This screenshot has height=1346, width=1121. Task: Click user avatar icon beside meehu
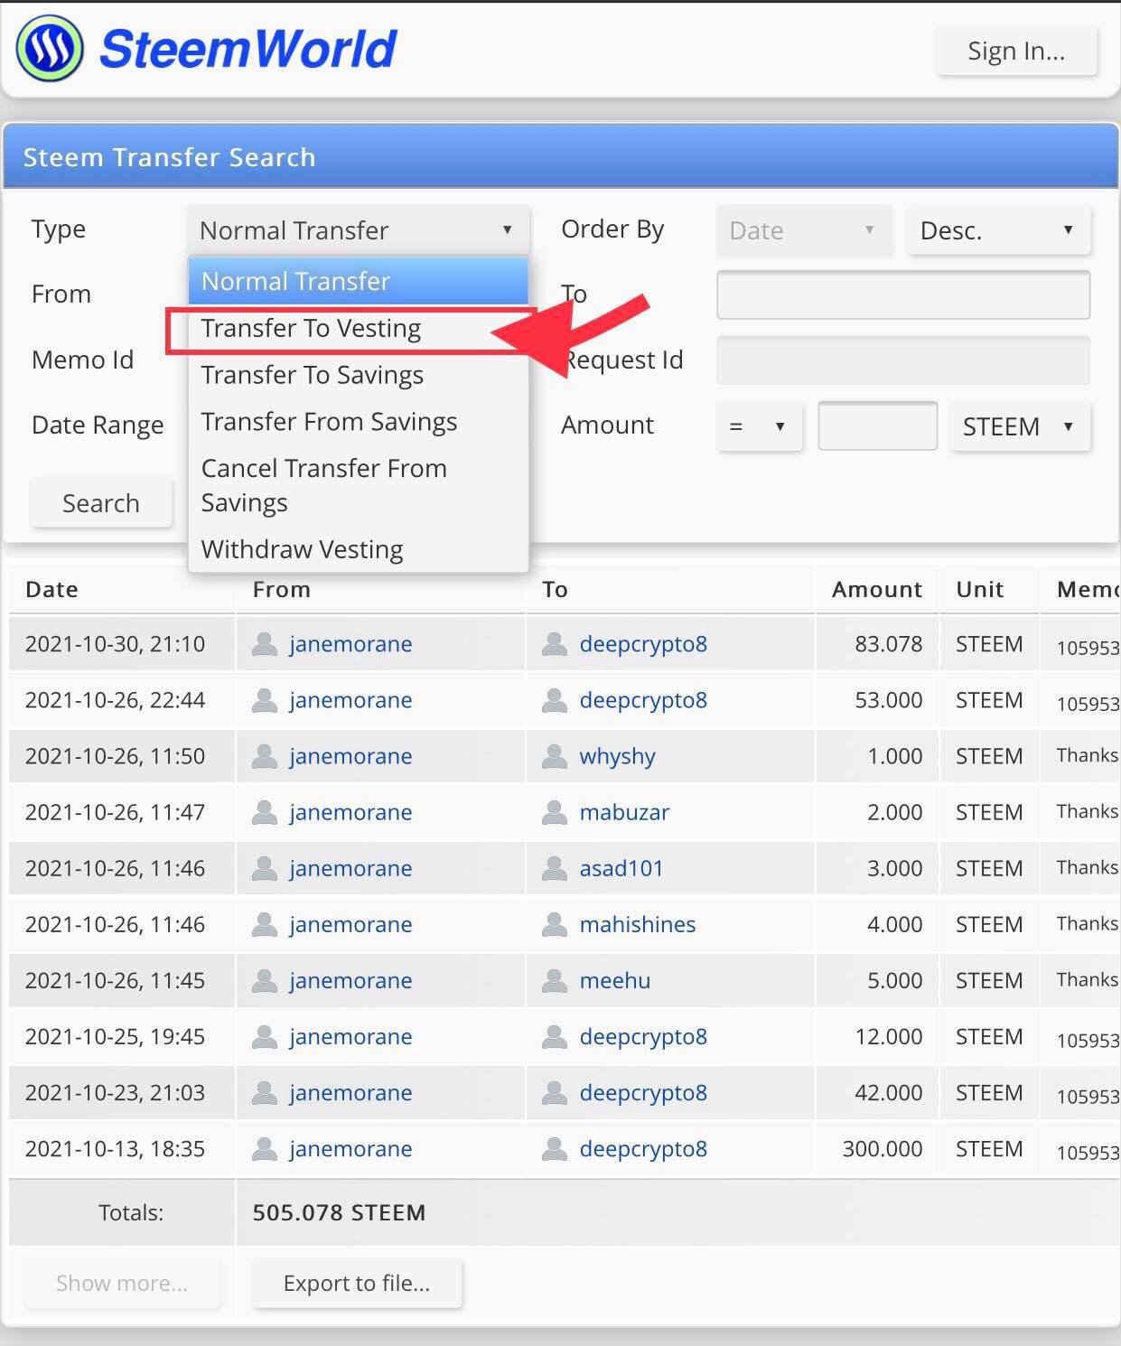click(x=554, y=980)
